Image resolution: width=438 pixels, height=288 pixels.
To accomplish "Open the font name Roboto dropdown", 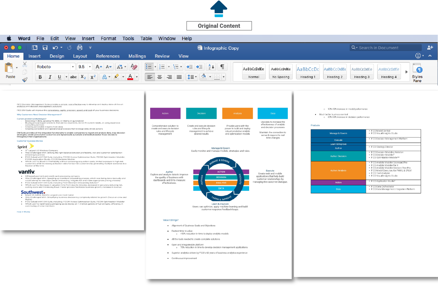I will click(73, 67).
